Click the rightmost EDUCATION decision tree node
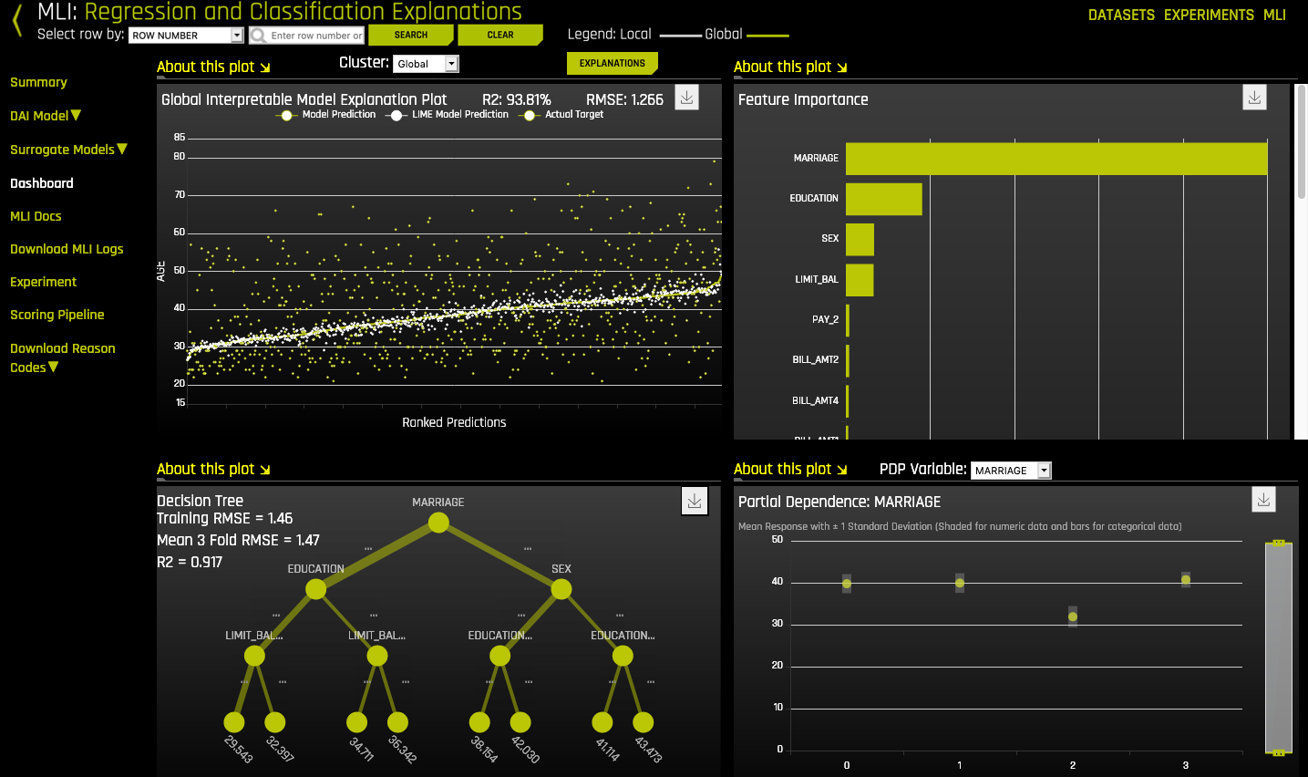Viewport: 1308px width, 777px height. click(x=623, y=656)
